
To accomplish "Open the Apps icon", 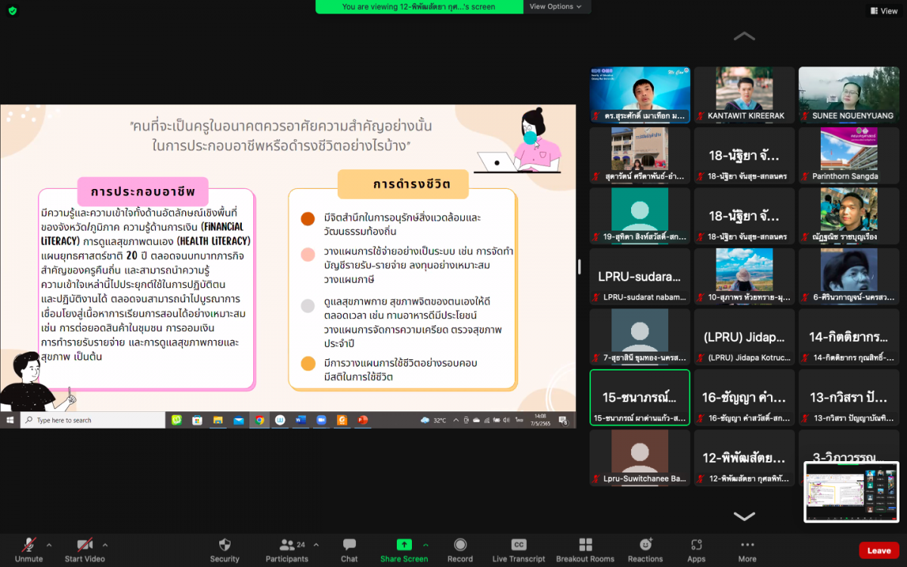I will (x=696, y=545).
